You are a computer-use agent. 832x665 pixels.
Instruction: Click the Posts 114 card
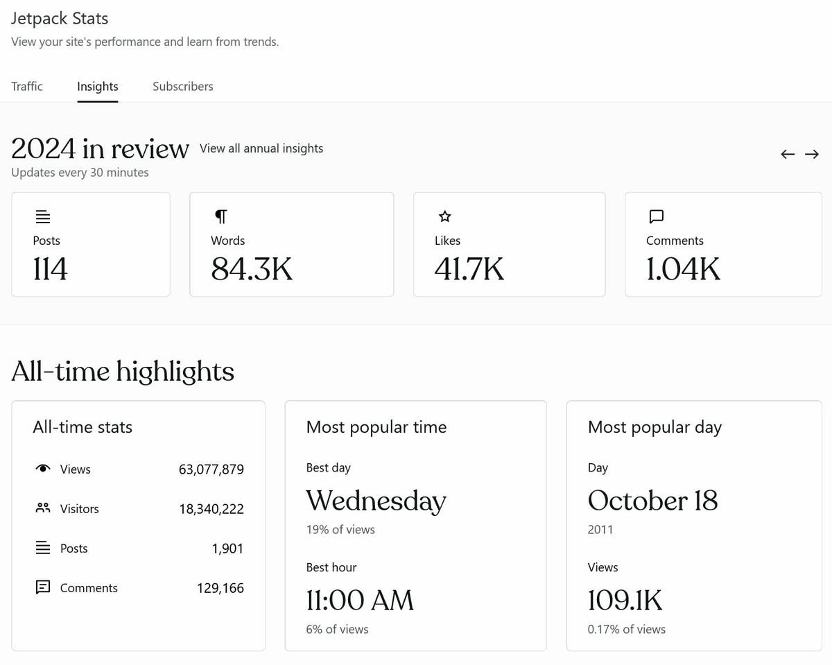pyautogui.click(x=90, y=244)
